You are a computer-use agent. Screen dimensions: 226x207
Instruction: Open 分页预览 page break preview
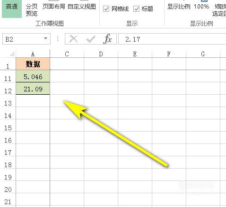pos(32,10)
